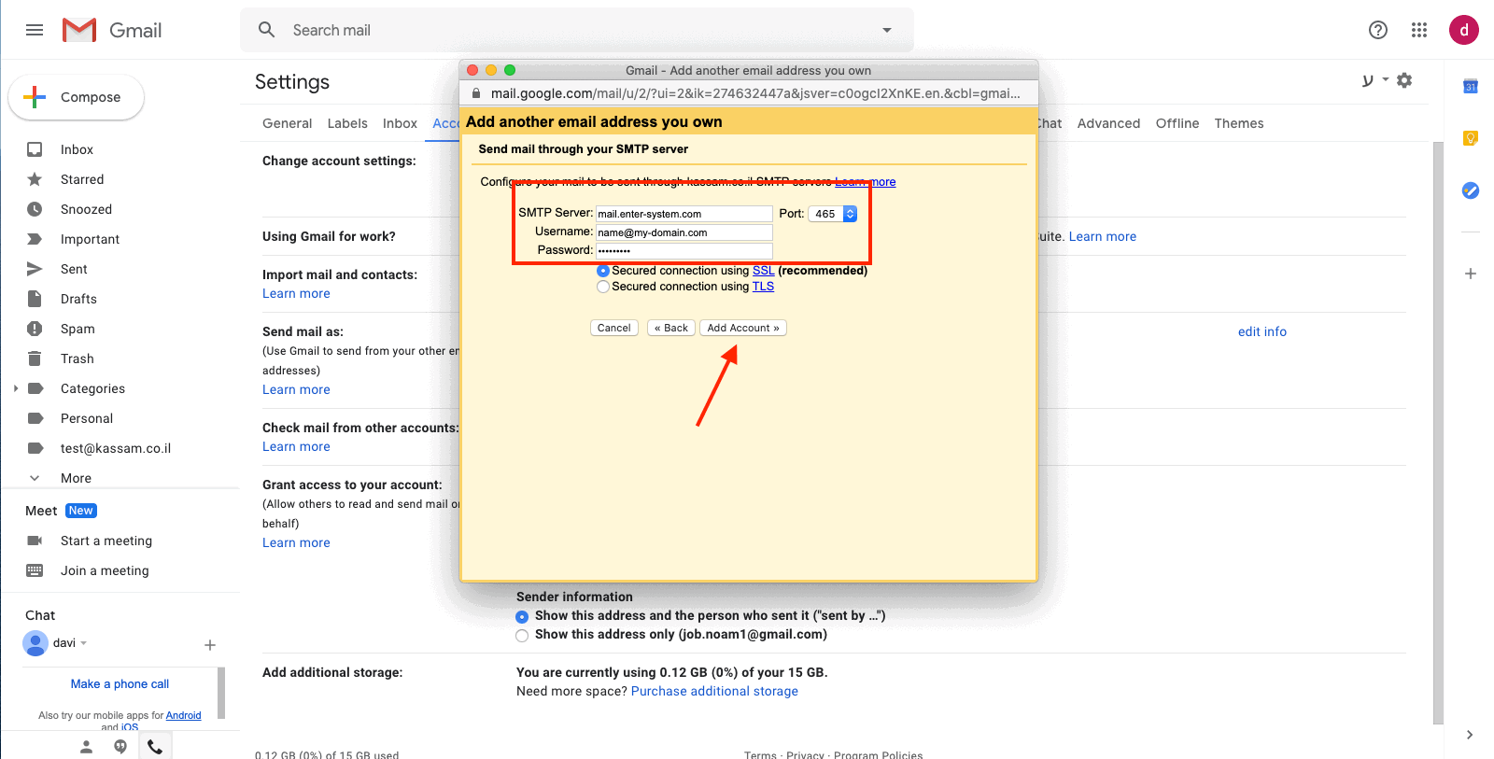Click the search magnifier icon
Screen dimensions: 1494x759
click(266, 30)
